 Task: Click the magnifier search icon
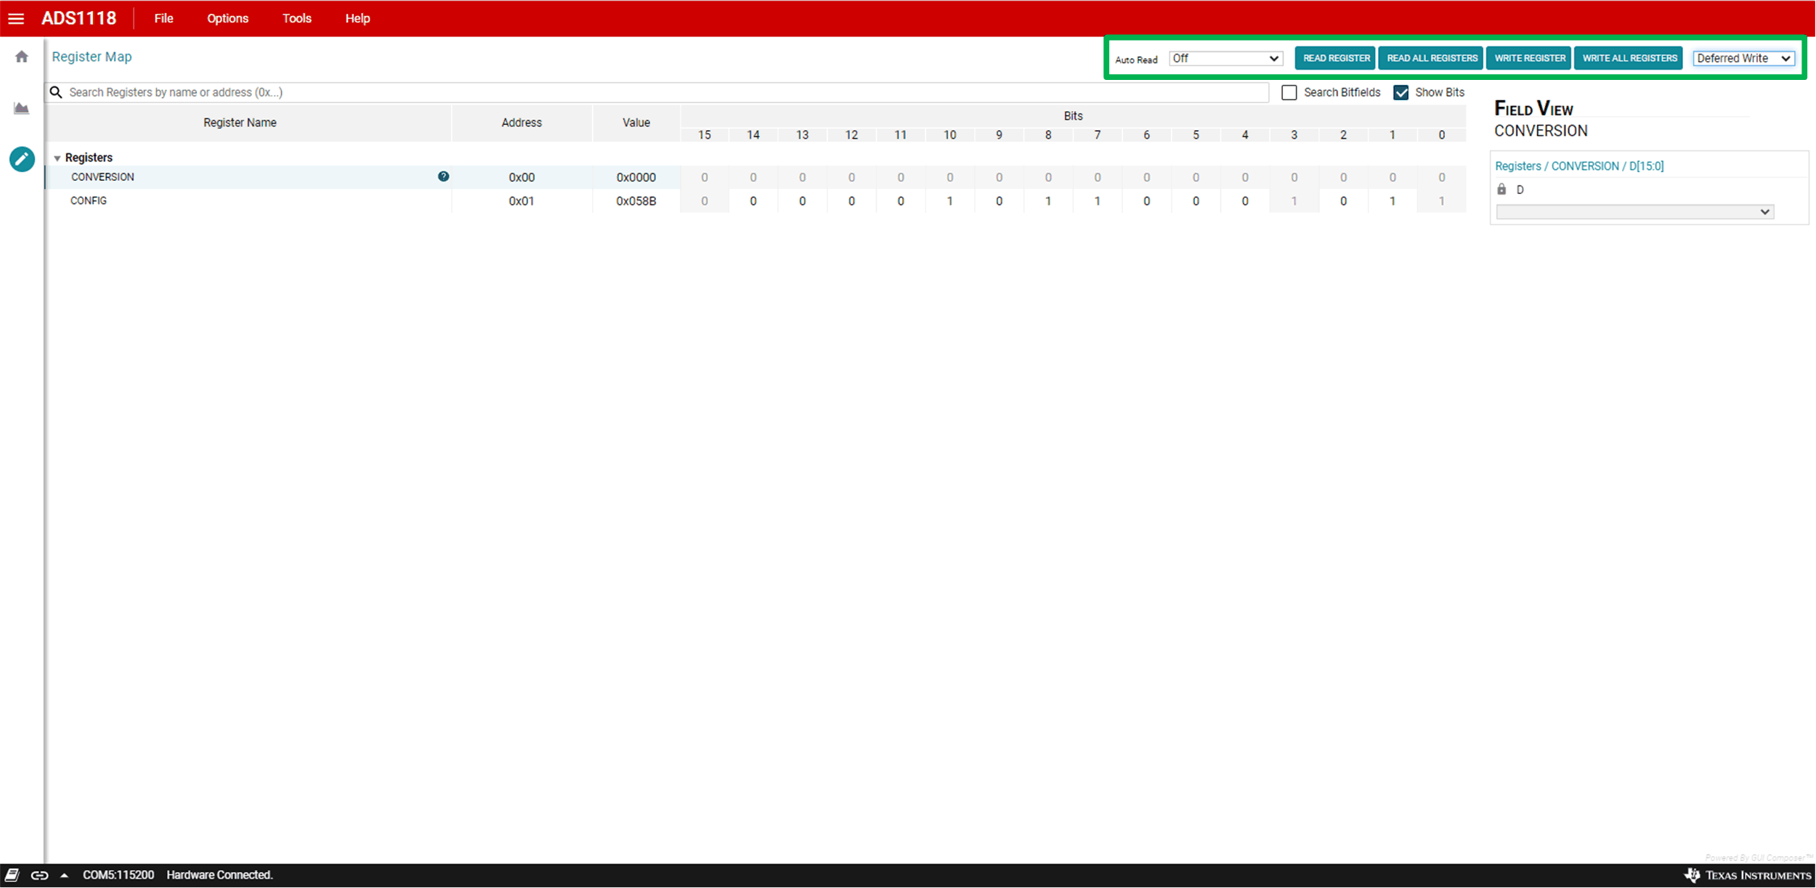56,92
